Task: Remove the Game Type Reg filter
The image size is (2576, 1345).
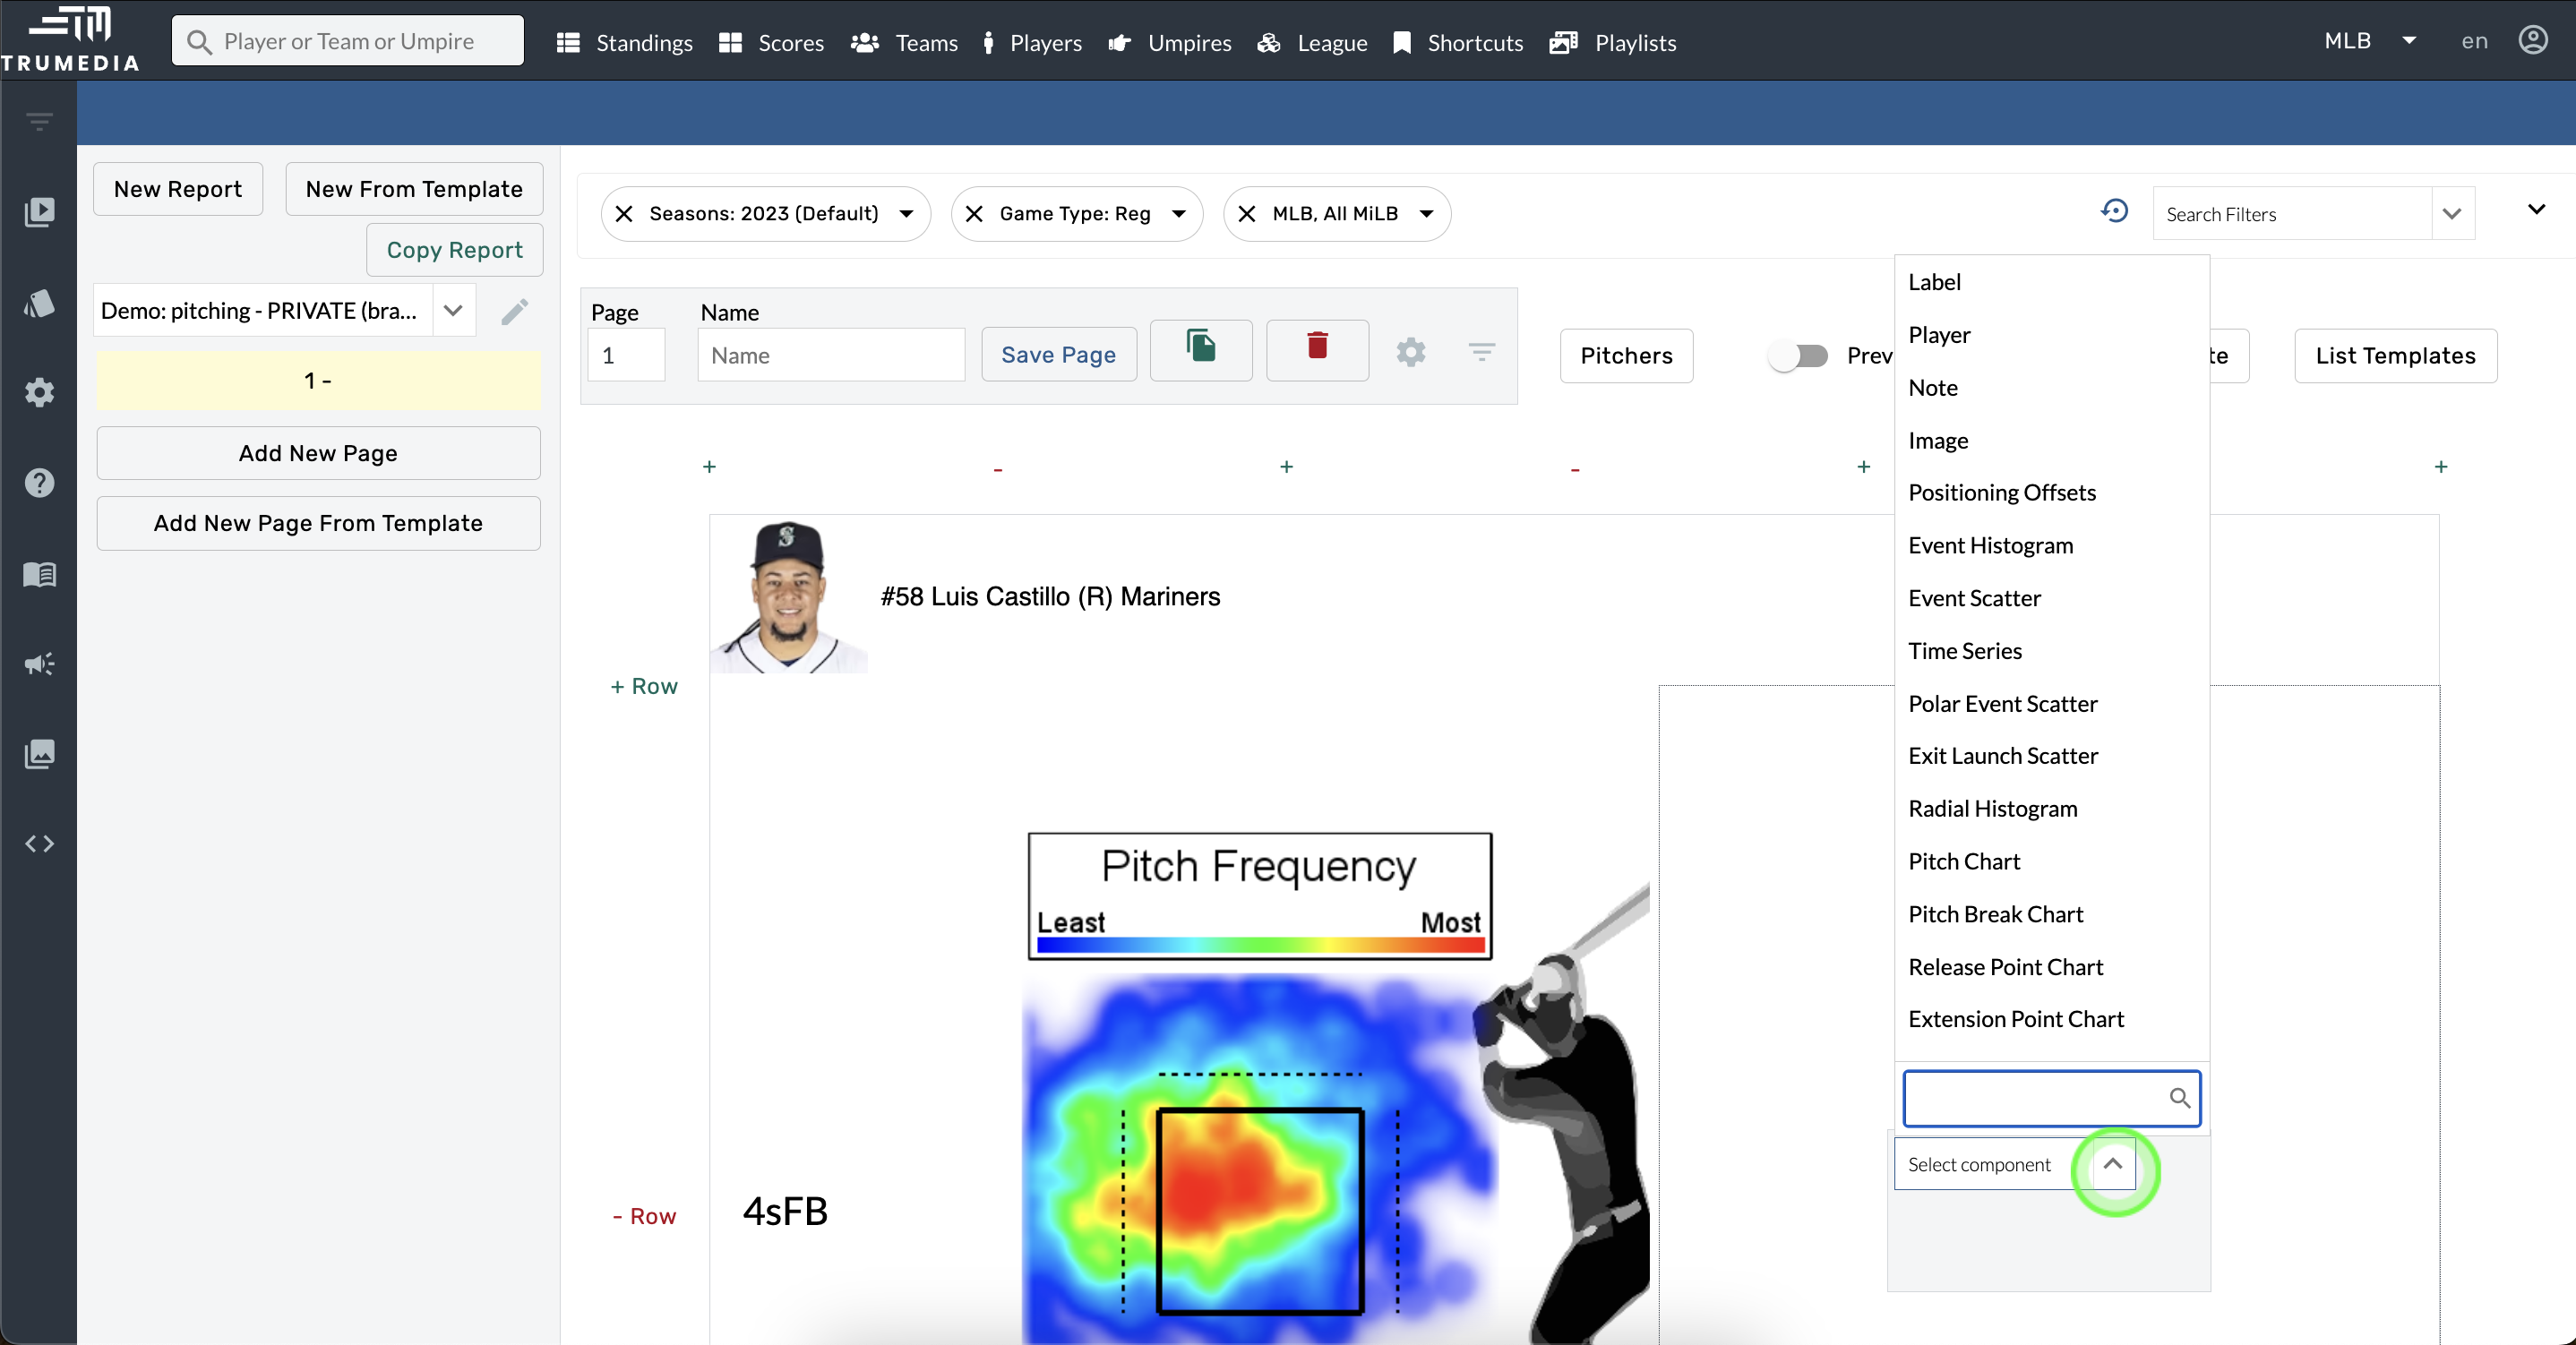Action: 974,214
